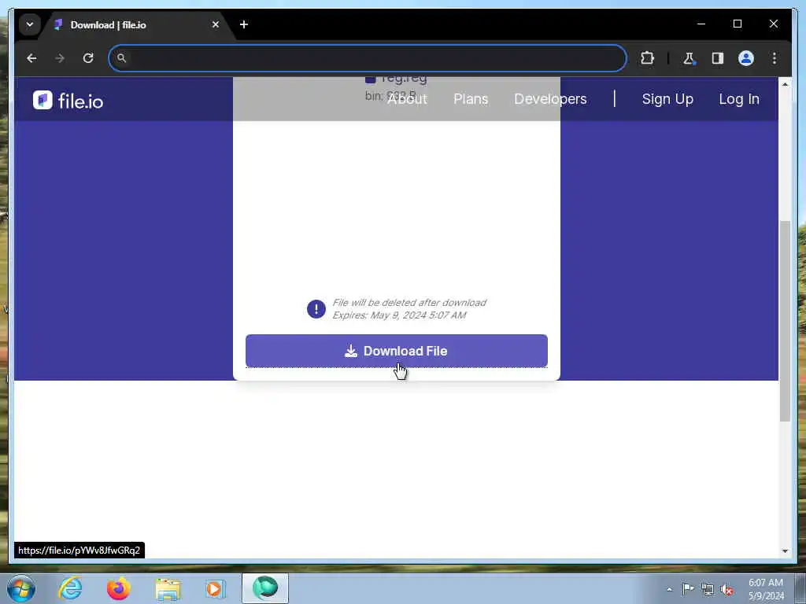Open the About page link
Image resolution: width=806 pixels, height=604 pixels.
[407, 99]
